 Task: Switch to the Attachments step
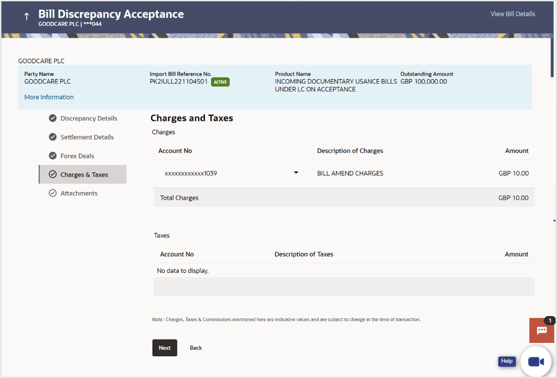(79, 193)
